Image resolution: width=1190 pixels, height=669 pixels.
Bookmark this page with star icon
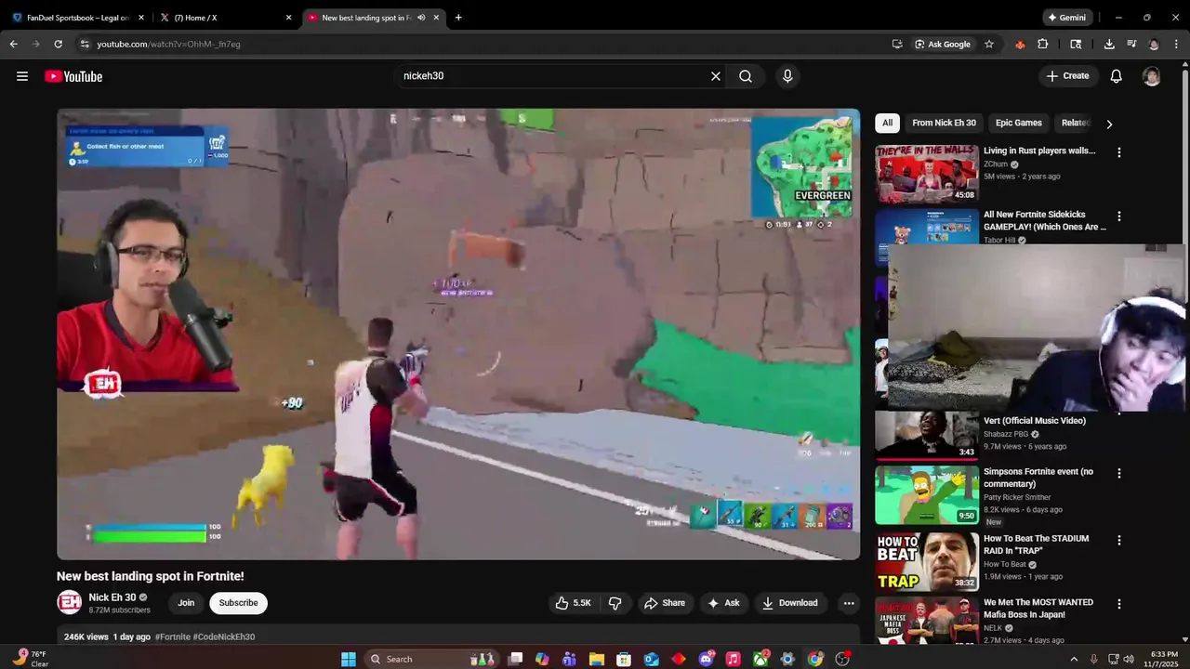coord(989,44)
